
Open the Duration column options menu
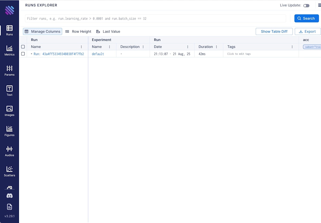coord(216,47)
